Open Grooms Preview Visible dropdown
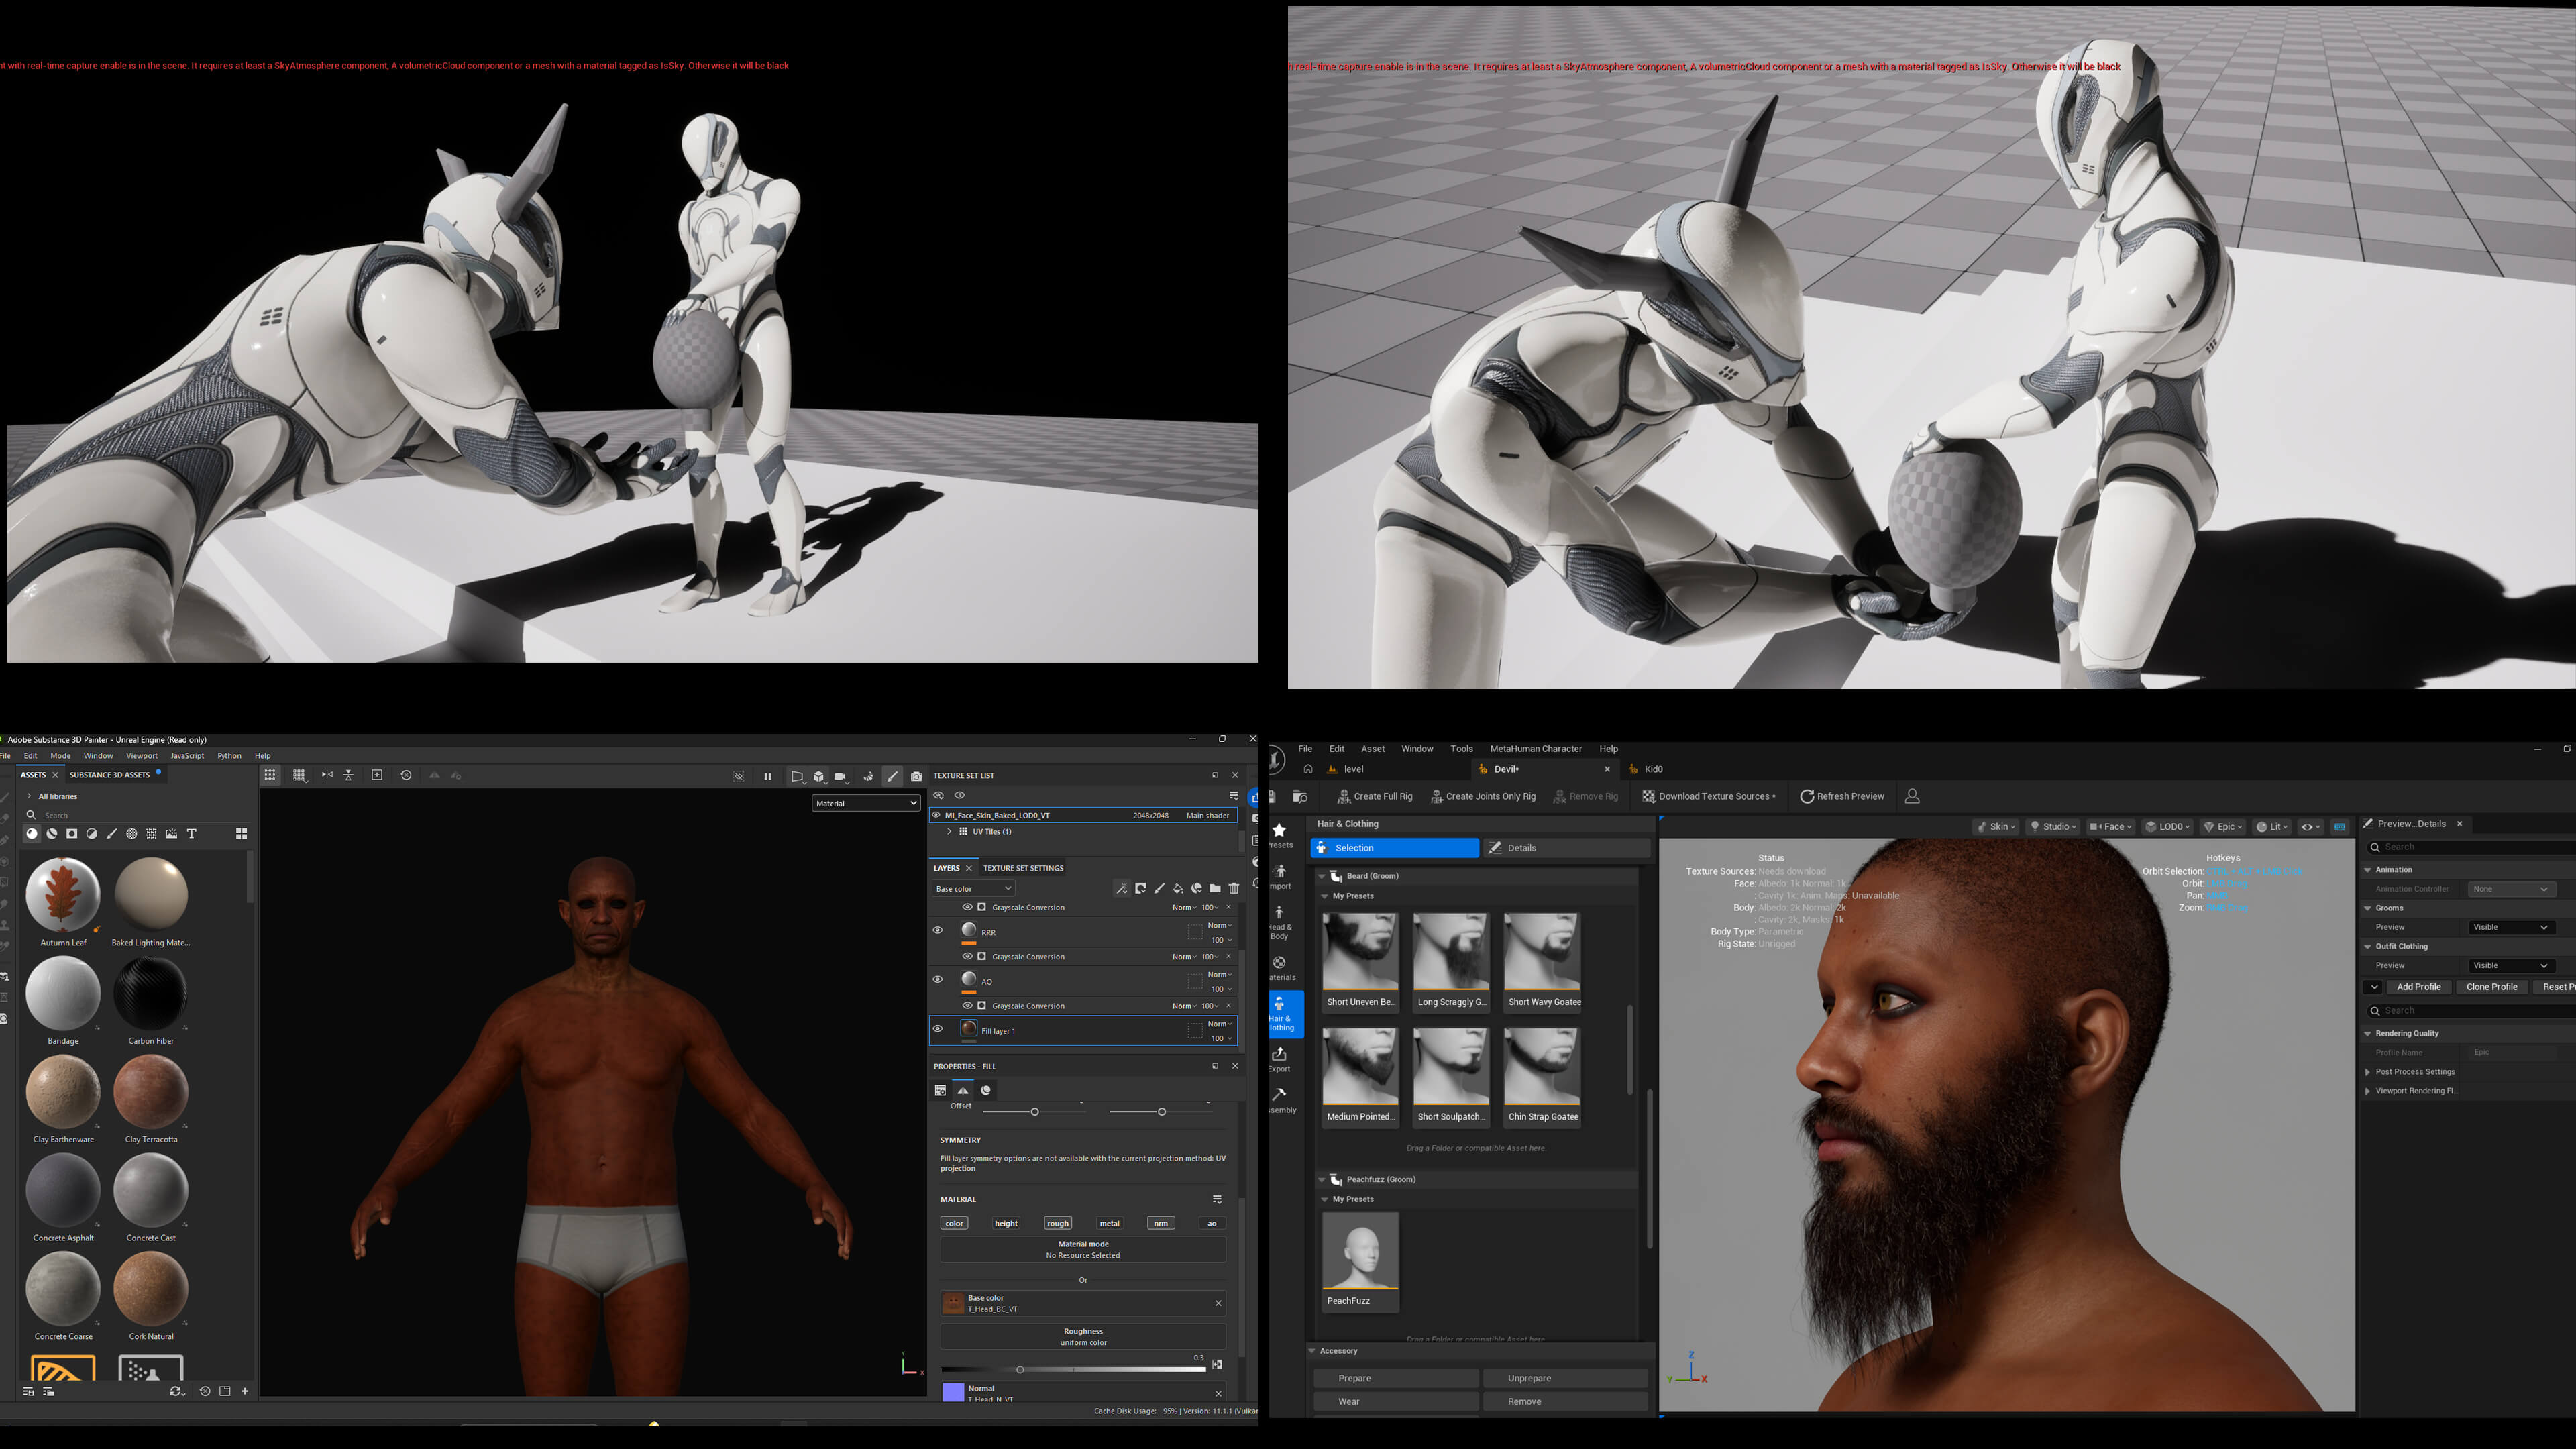The image size is (2576, 1449). [x=2511, y=927]
